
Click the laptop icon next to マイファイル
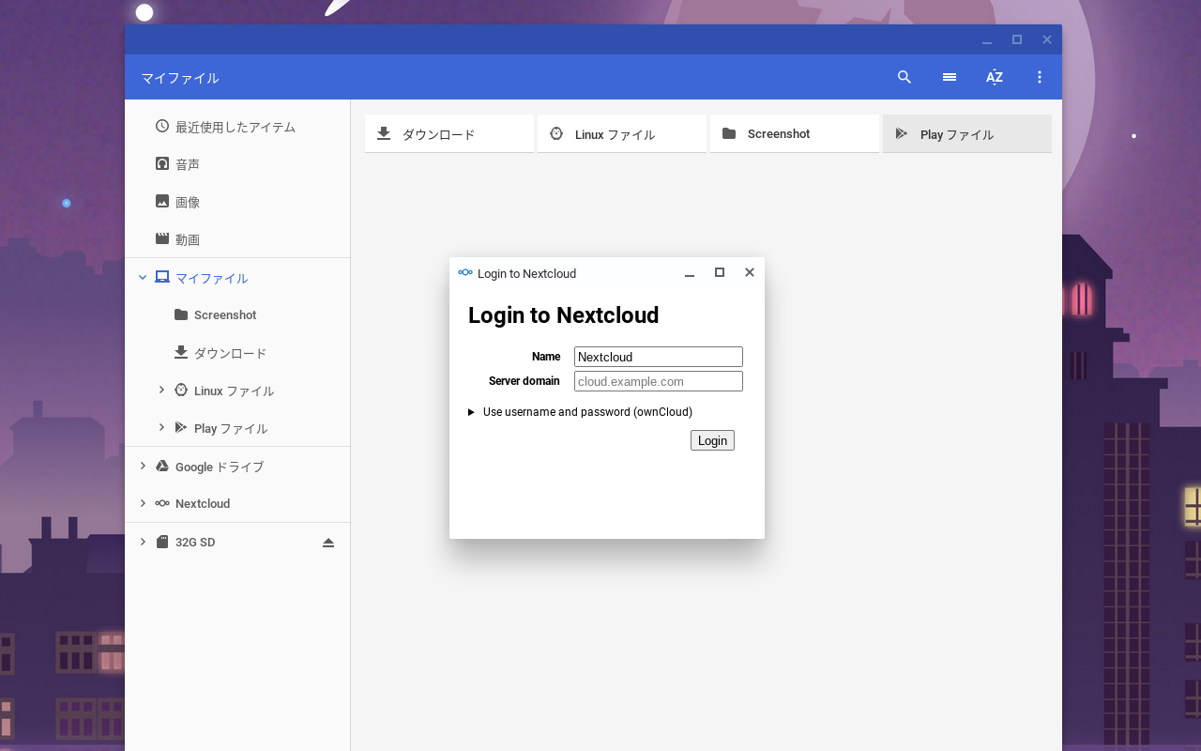point(162,277)
